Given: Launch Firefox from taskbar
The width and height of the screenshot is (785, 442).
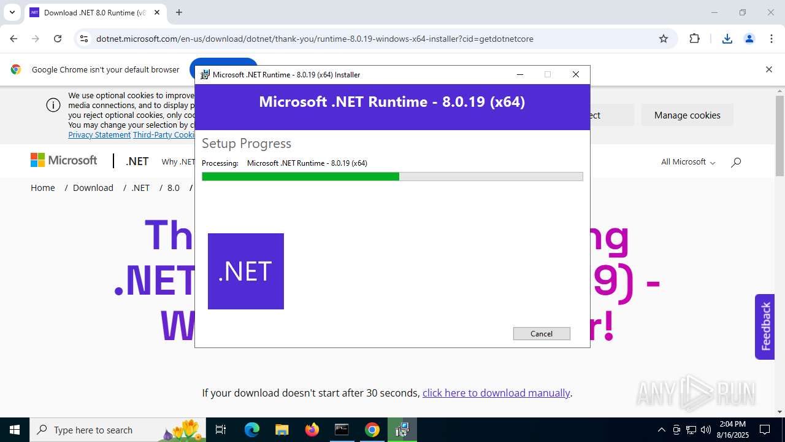Looking at the screenshot, I should coord(312,430).
